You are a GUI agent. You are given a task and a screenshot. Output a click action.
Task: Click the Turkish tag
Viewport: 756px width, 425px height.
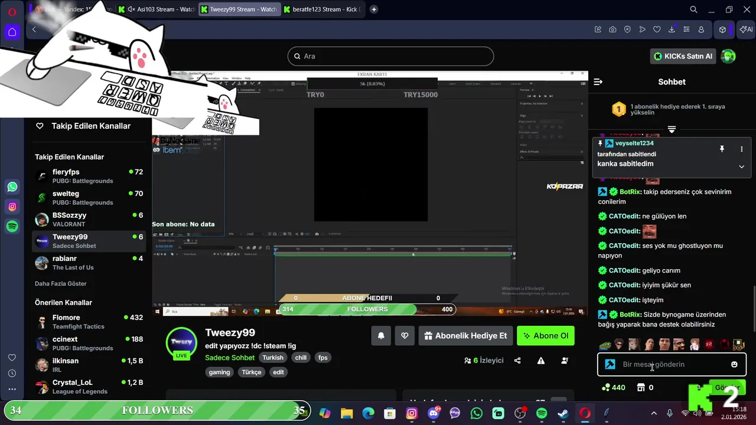(273, 358)
